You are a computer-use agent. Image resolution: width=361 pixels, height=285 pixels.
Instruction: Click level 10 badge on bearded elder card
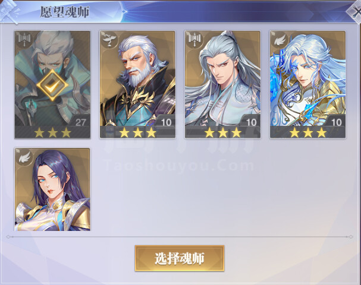tap(166, 122)
